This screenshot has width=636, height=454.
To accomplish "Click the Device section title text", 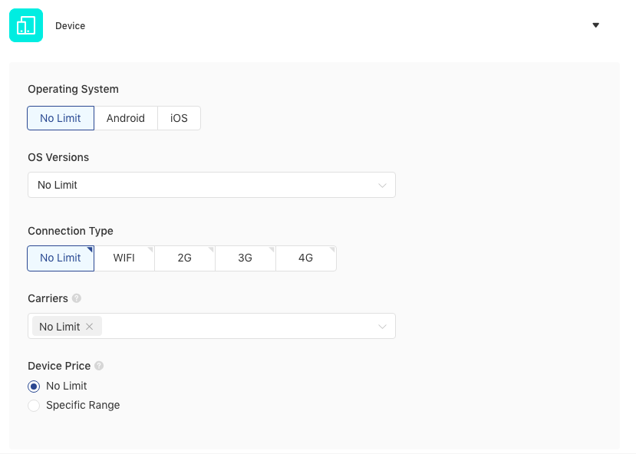I will click(x=70, y=25).
